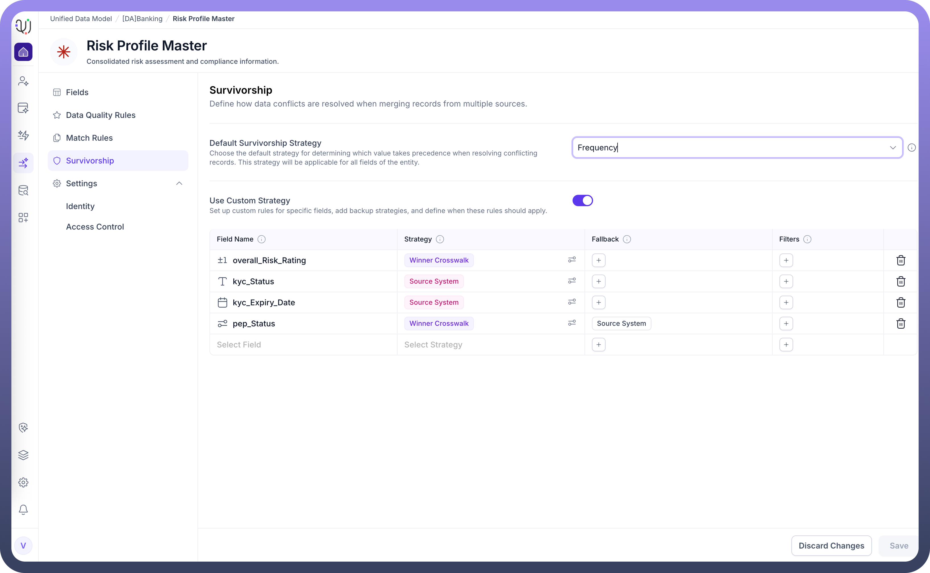Screen dimensions: 930x573
Task: Open strategy settings for pep_Status row
Action: (x=572, y=323)
